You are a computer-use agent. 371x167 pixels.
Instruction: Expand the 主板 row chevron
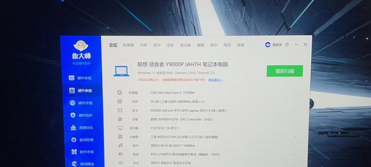pyautogui.click(x=295, y=120)
